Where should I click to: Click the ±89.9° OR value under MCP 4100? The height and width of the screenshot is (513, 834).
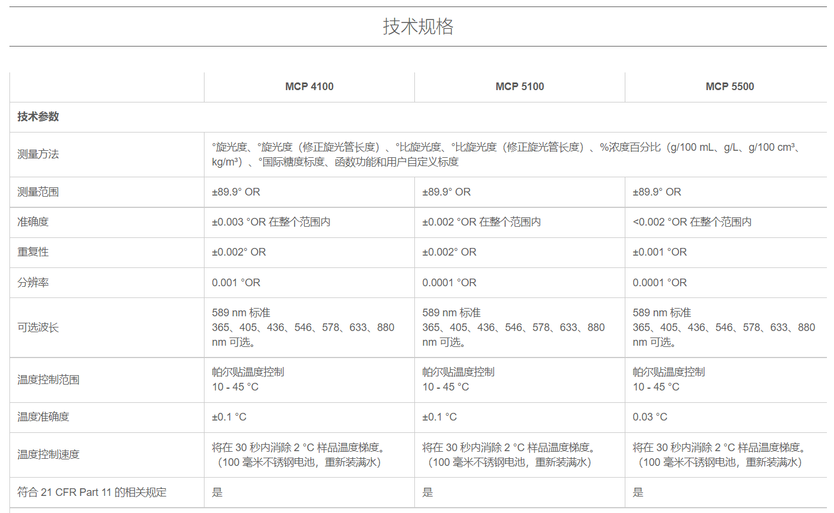click(x=236, y=192)
